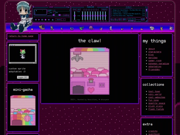Open the 'pokemon paradise' link
180x135 pixels.
point(159,64)
